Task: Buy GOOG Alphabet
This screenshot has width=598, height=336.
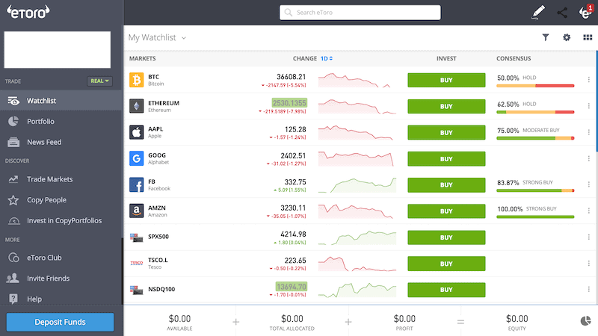Action: tap(446, 159)
